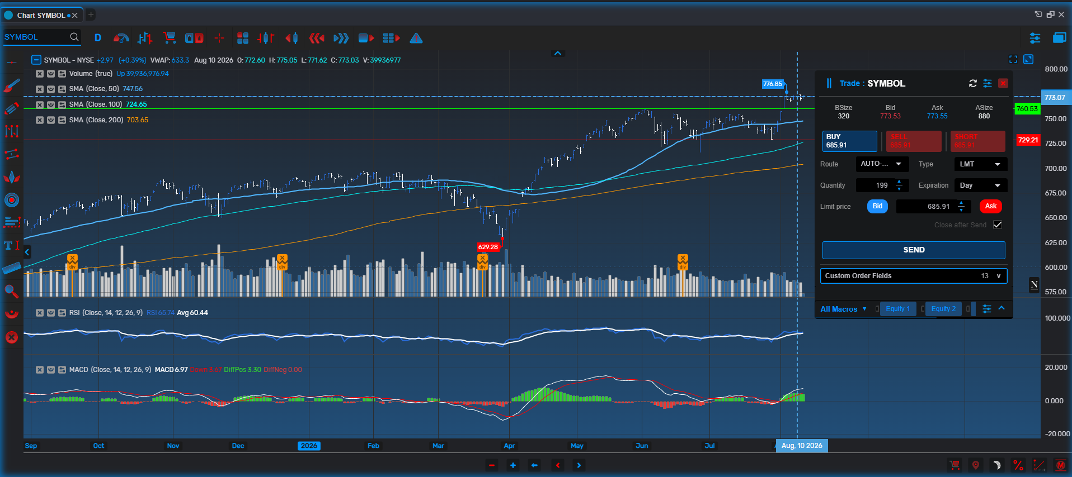Choose the text tool in left sidebar
Viewport: 1072px width, 477px height.
point(12,245)
